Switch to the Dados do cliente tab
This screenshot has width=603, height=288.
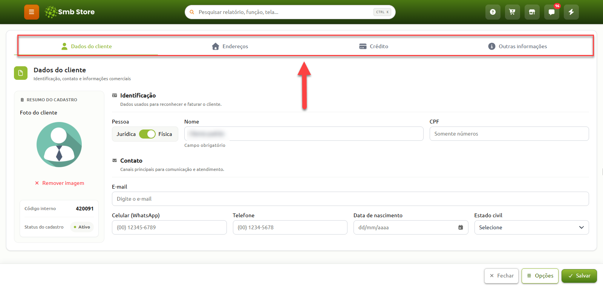coord(87,46)
